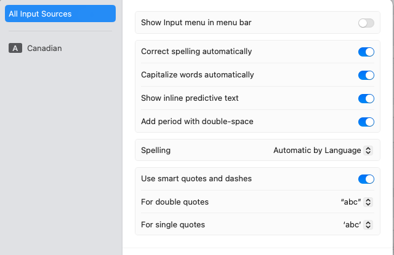
Task: Click the Spelling dropdown chevron arrows
Action: pyautogui.click(x=368, y=150)
